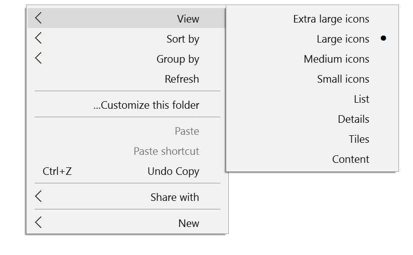Click Refresh in the context menu

(x=182, y=79)
